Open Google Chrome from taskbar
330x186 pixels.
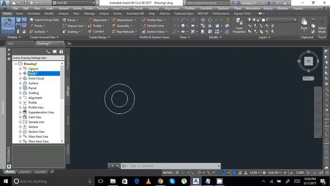point(160,181)
